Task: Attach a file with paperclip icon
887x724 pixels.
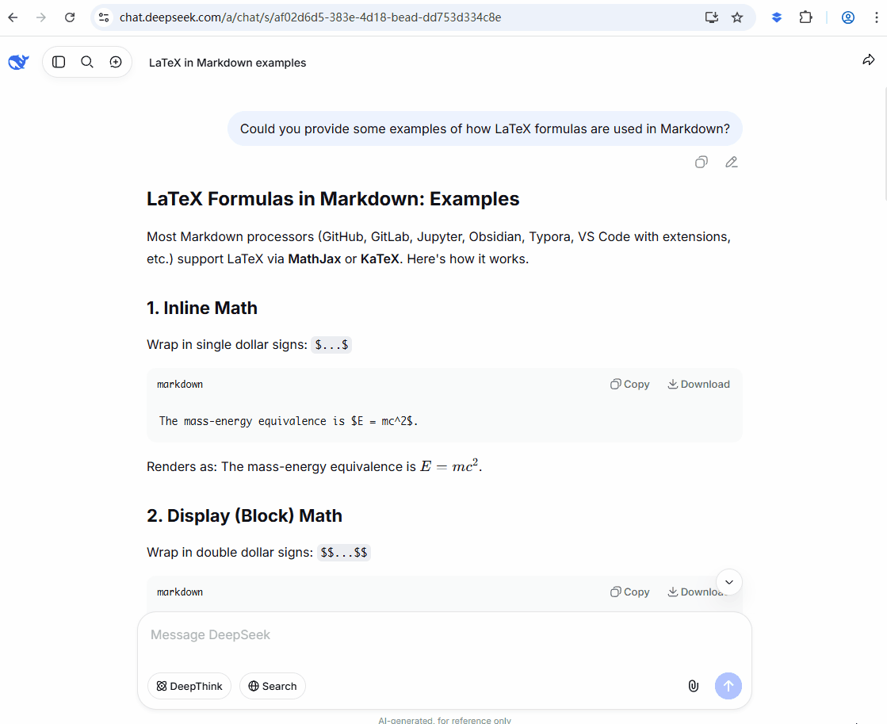Action: [694, 686]
